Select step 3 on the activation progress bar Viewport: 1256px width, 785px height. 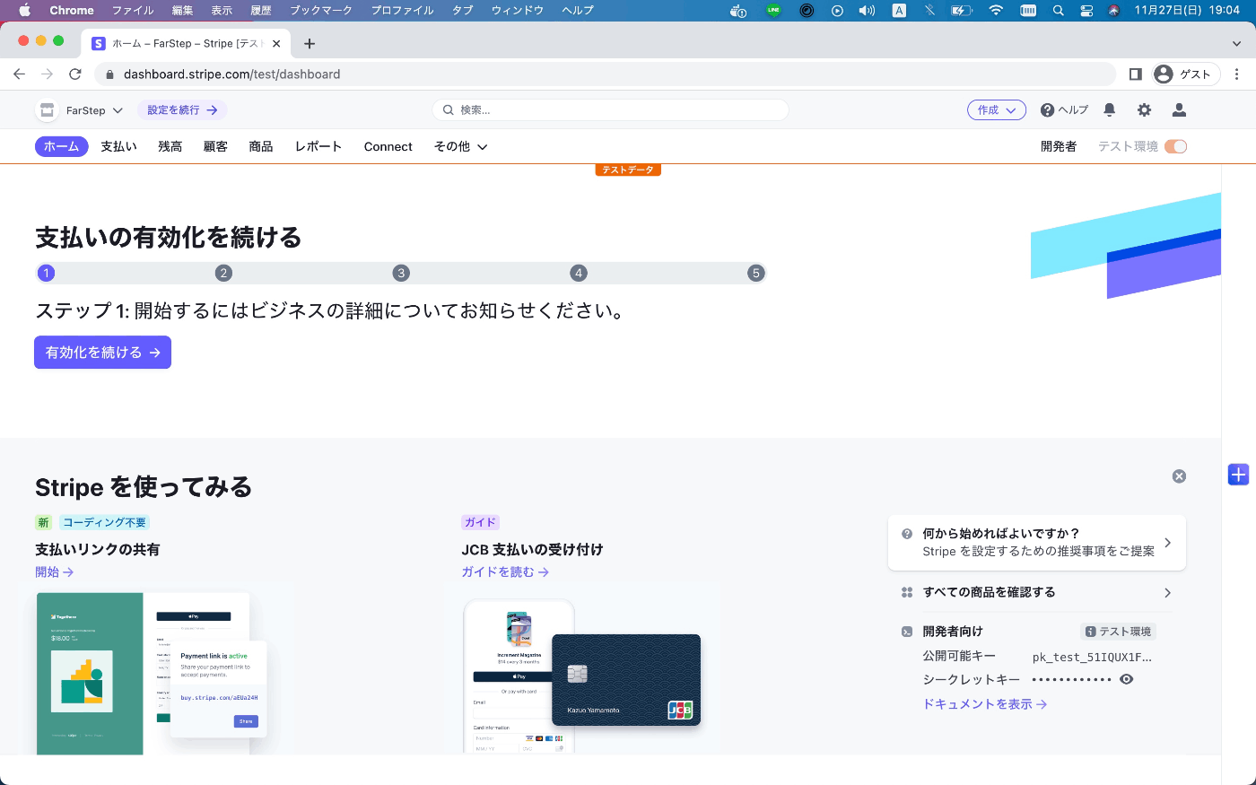(x=401, y=273)
